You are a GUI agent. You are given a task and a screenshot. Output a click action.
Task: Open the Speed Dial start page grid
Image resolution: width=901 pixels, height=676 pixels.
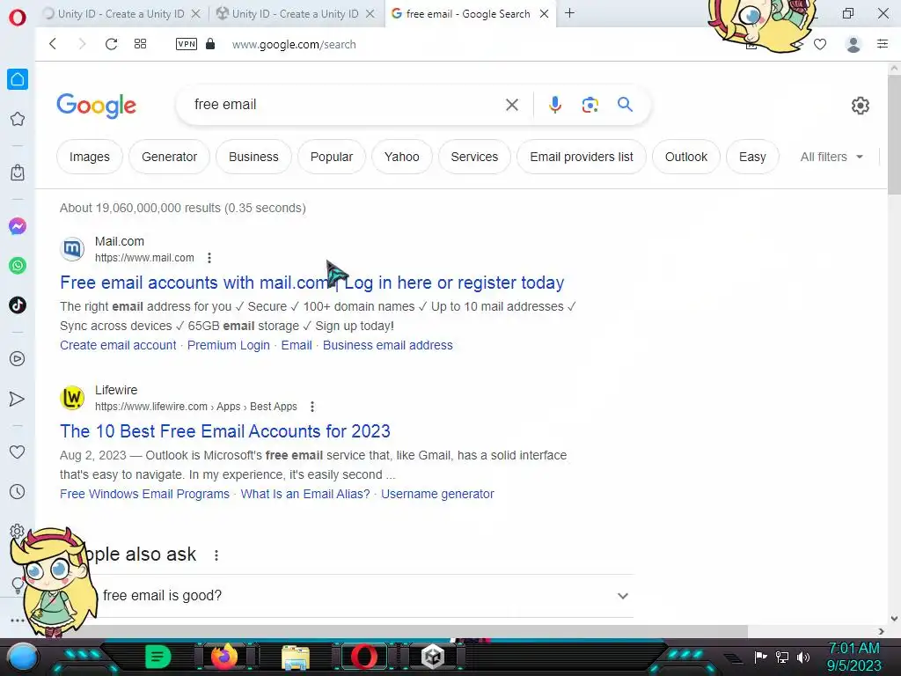(140, 44)
